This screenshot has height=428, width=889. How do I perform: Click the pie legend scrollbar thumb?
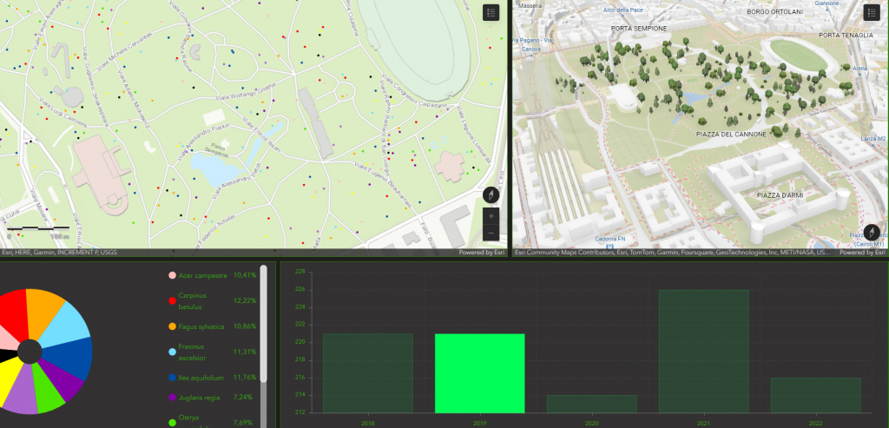click(x=263, y=323)
